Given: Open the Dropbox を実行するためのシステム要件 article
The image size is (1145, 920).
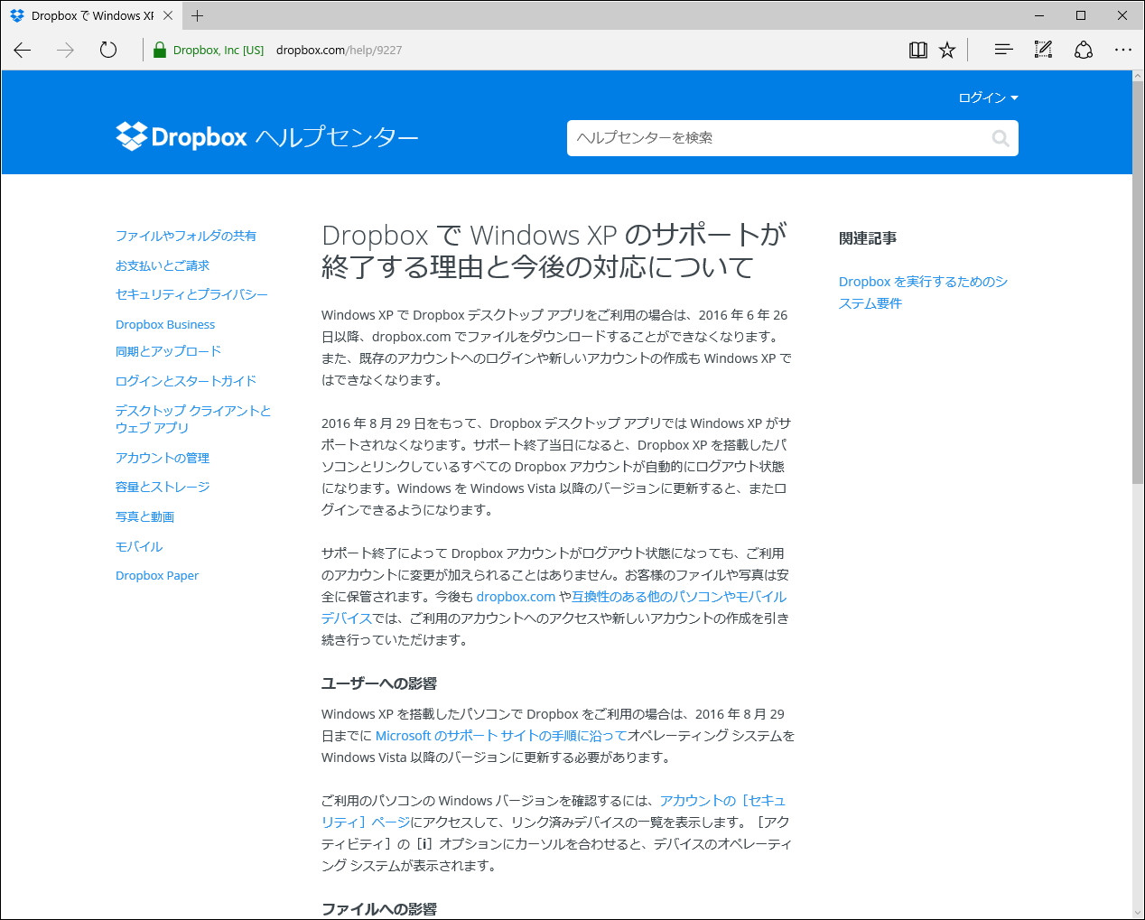Looking at the screenshot, I should click(x=923, y=291).
